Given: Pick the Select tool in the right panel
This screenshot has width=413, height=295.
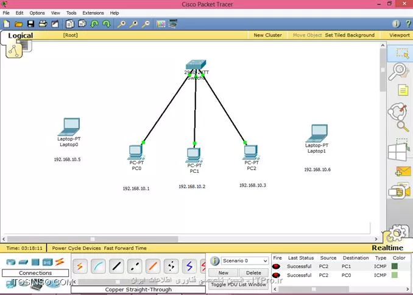Looking at the screenshot, I should [403, 54].
